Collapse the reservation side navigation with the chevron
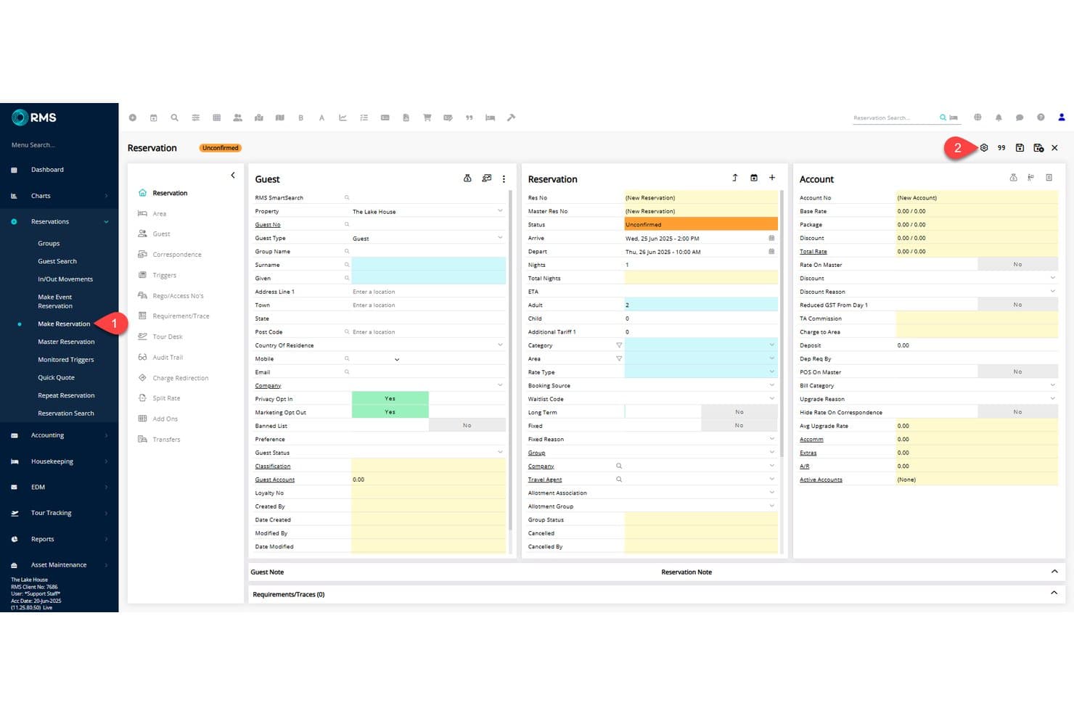 (x=233, y=176)
